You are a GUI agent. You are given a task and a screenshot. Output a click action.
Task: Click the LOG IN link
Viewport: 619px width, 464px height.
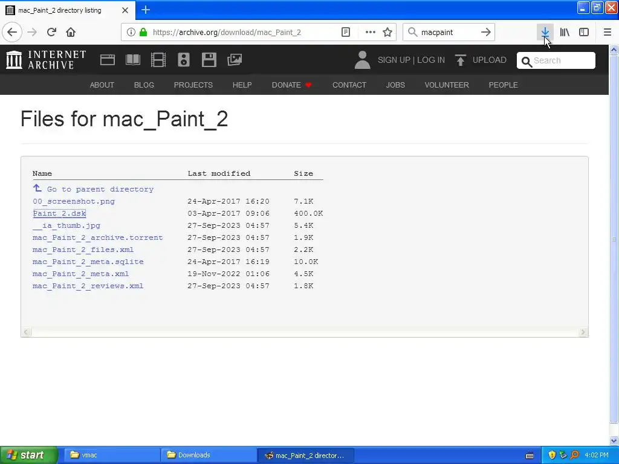pos(431,60)
